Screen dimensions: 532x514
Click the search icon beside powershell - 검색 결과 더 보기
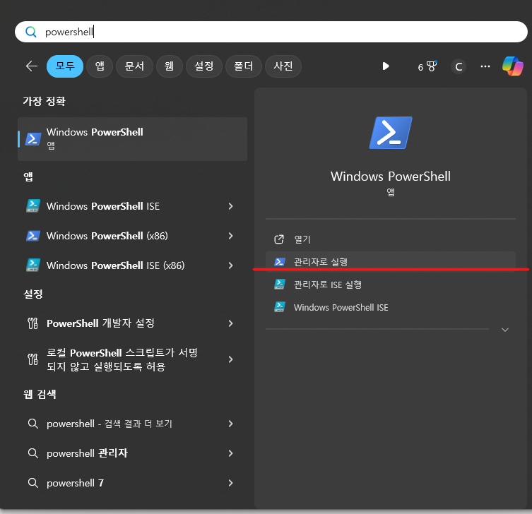(x=33, y=424)
